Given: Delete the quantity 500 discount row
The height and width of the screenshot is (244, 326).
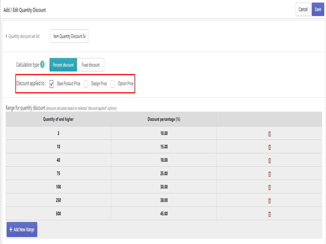Looking at the screenshot, I should [x=269, y=214].
